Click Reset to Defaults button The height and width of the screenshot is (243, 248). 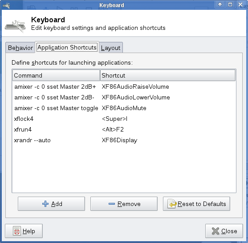(x=196, y=204)
